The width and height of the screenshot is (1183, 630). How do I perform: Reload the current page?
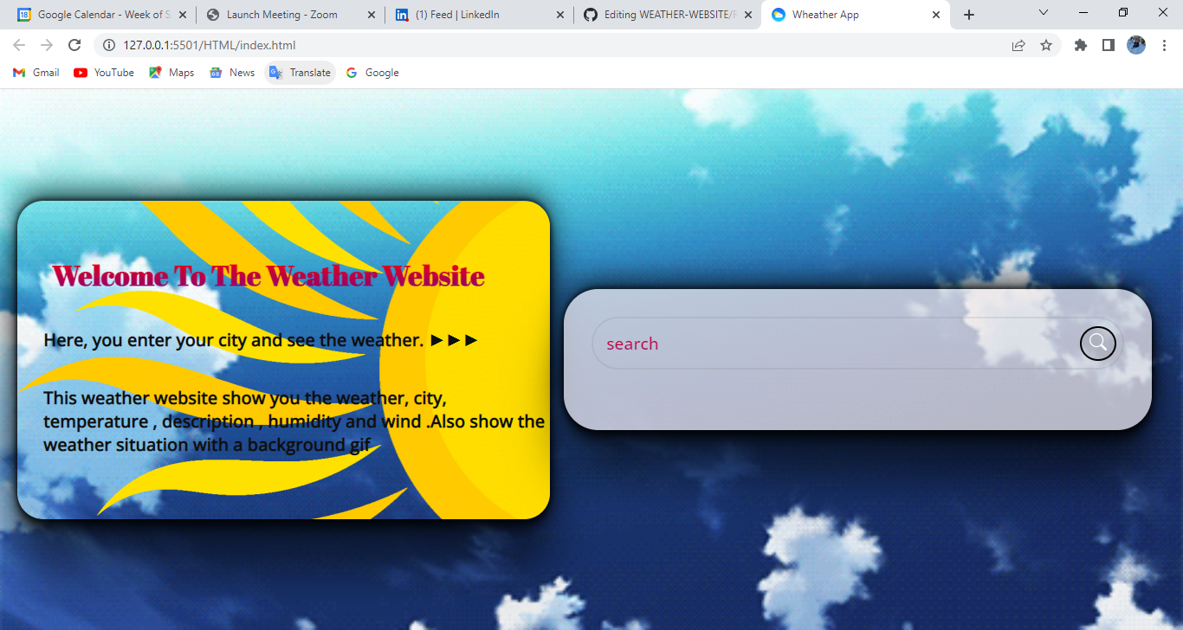(74, 45)
